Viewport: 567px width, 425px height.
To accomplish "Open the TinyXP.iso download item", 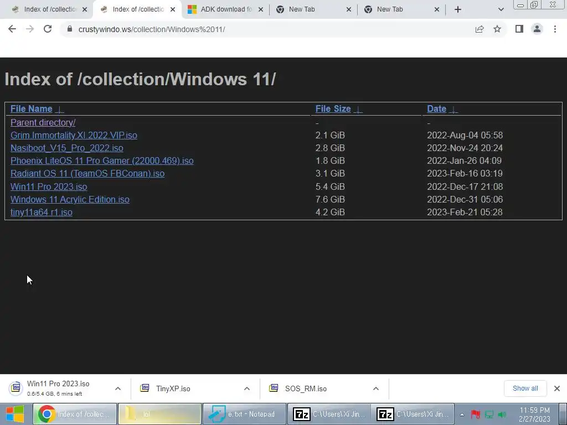I will coord(173,388).
